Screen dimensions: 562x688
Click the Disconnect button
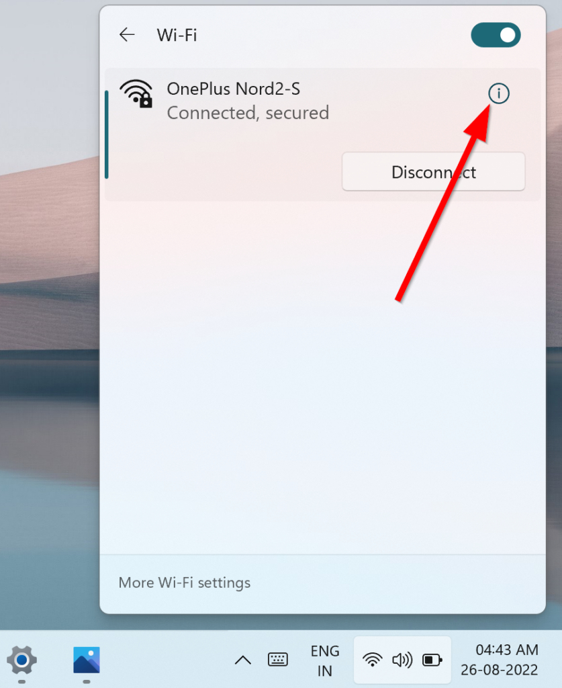pyautogui.click(x=434, y=172)
